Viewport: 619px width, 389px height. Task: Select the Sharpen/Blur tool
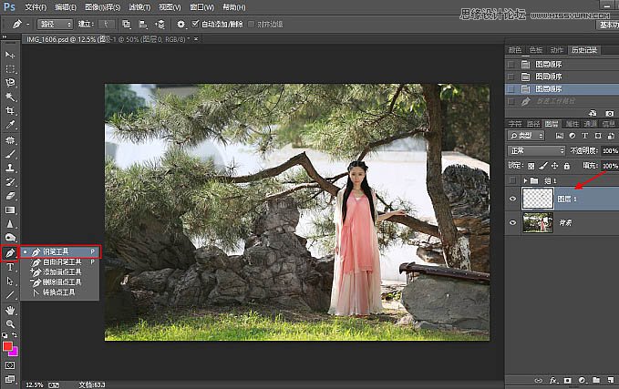point(10,224)
